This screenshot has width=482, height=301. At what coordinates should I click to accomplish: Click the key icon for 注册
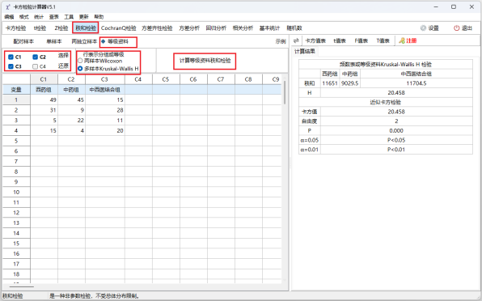click(x=401, y=40)
